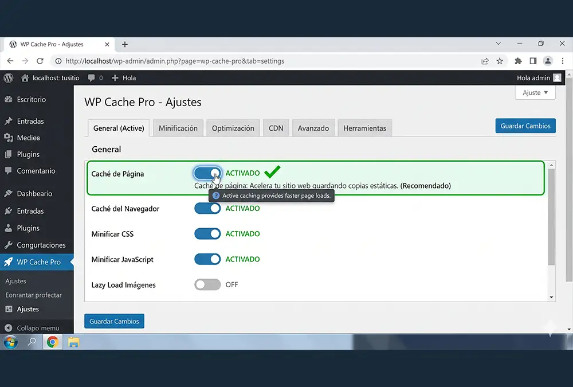Switch to the Minificación tab

178,128
